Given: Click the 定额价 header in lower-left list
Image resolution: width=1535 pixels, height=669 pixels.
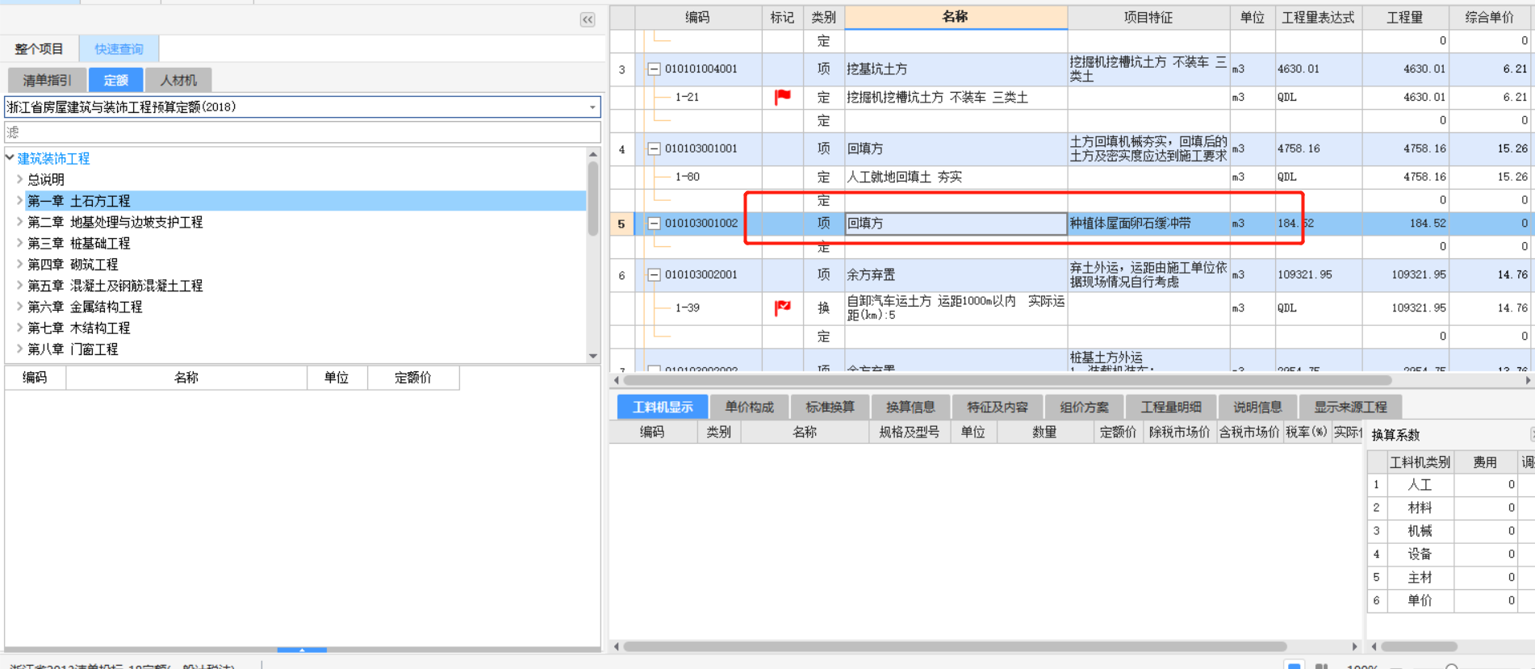Looking at the screenshot, I should tap(413, 378).
